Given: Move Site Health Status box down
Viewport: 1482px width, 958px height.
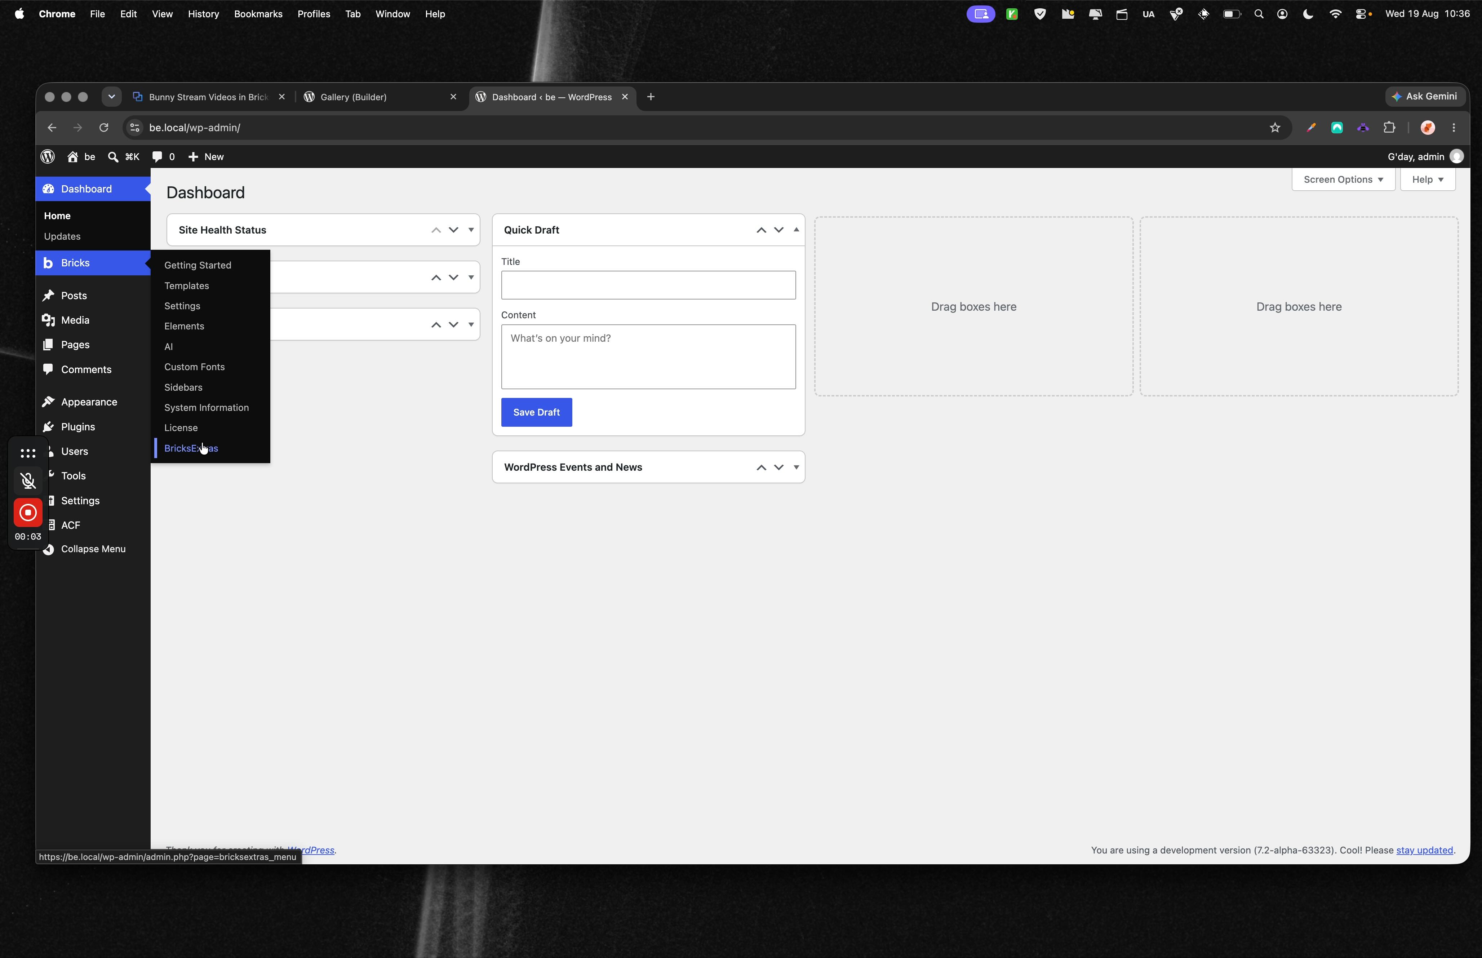Looking at the screenshot, I should pyautogui.click(x=453, y=230).
